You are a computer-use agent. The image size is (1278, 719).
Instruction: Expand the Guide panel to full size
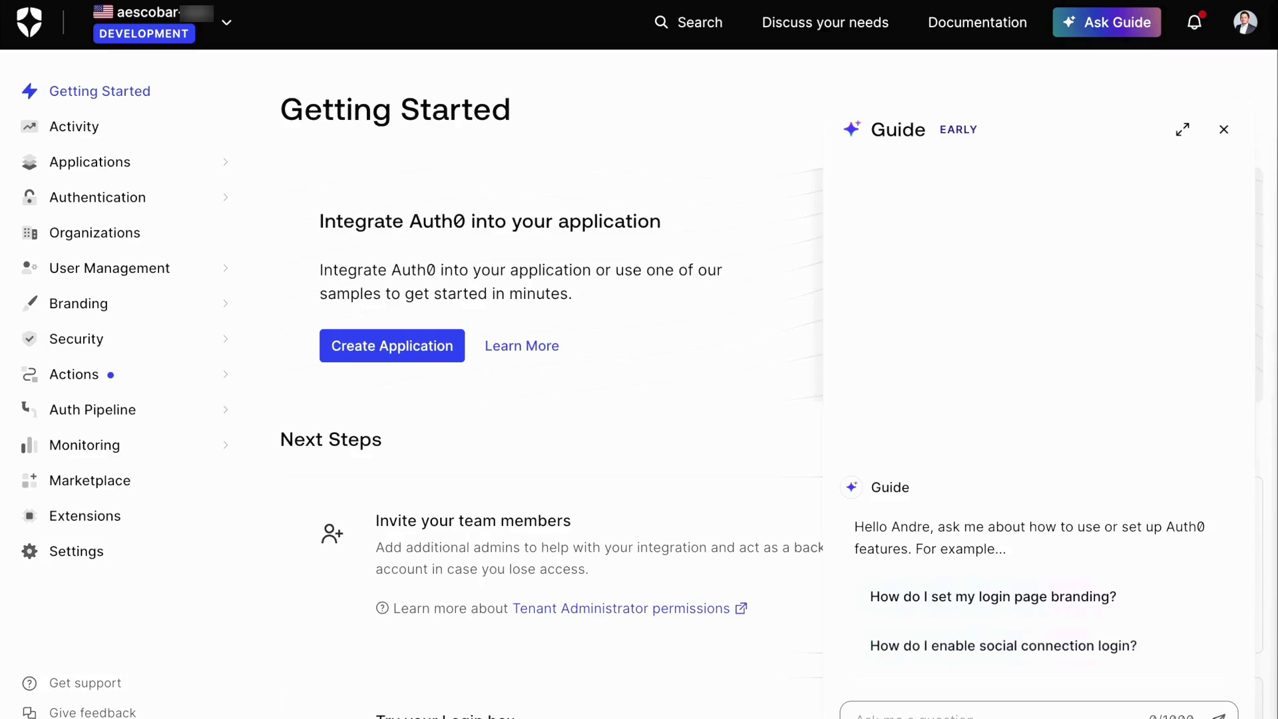tap(1182, 130)
